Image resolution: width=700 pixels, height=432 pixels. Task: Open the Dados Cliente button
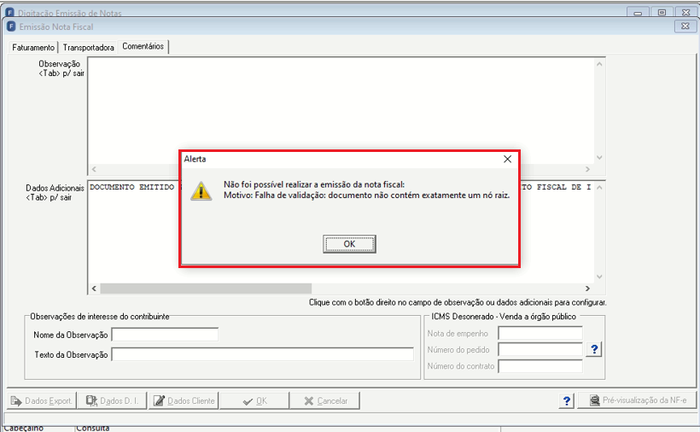[184, 400]
